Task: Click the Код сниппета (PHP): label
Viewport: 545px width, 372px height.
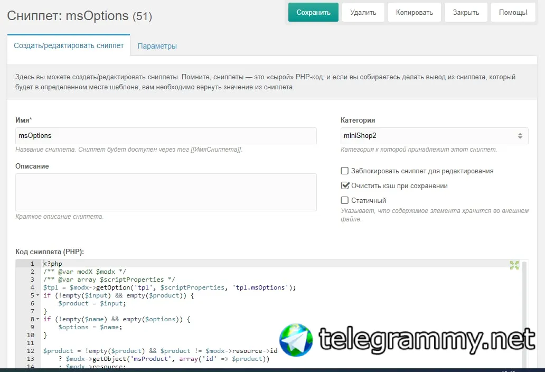Action: pos(50,252)
